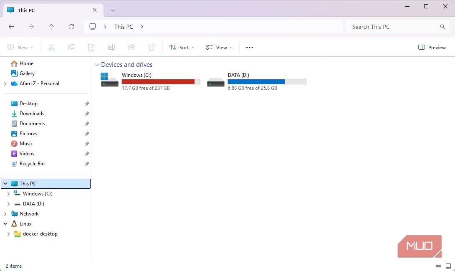Select docker-desktop under Linux
455x271 pixels.
point(40,234)
